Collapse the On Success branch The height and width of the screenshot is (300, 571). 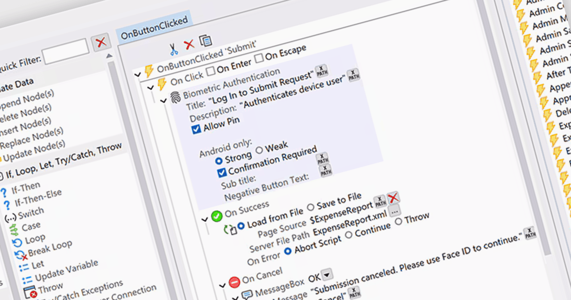[x=205, y=220]
